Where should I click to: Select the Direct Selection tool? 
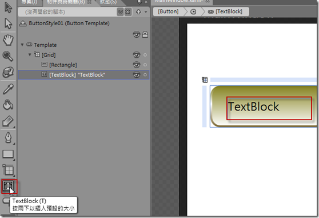coord(8,23)
